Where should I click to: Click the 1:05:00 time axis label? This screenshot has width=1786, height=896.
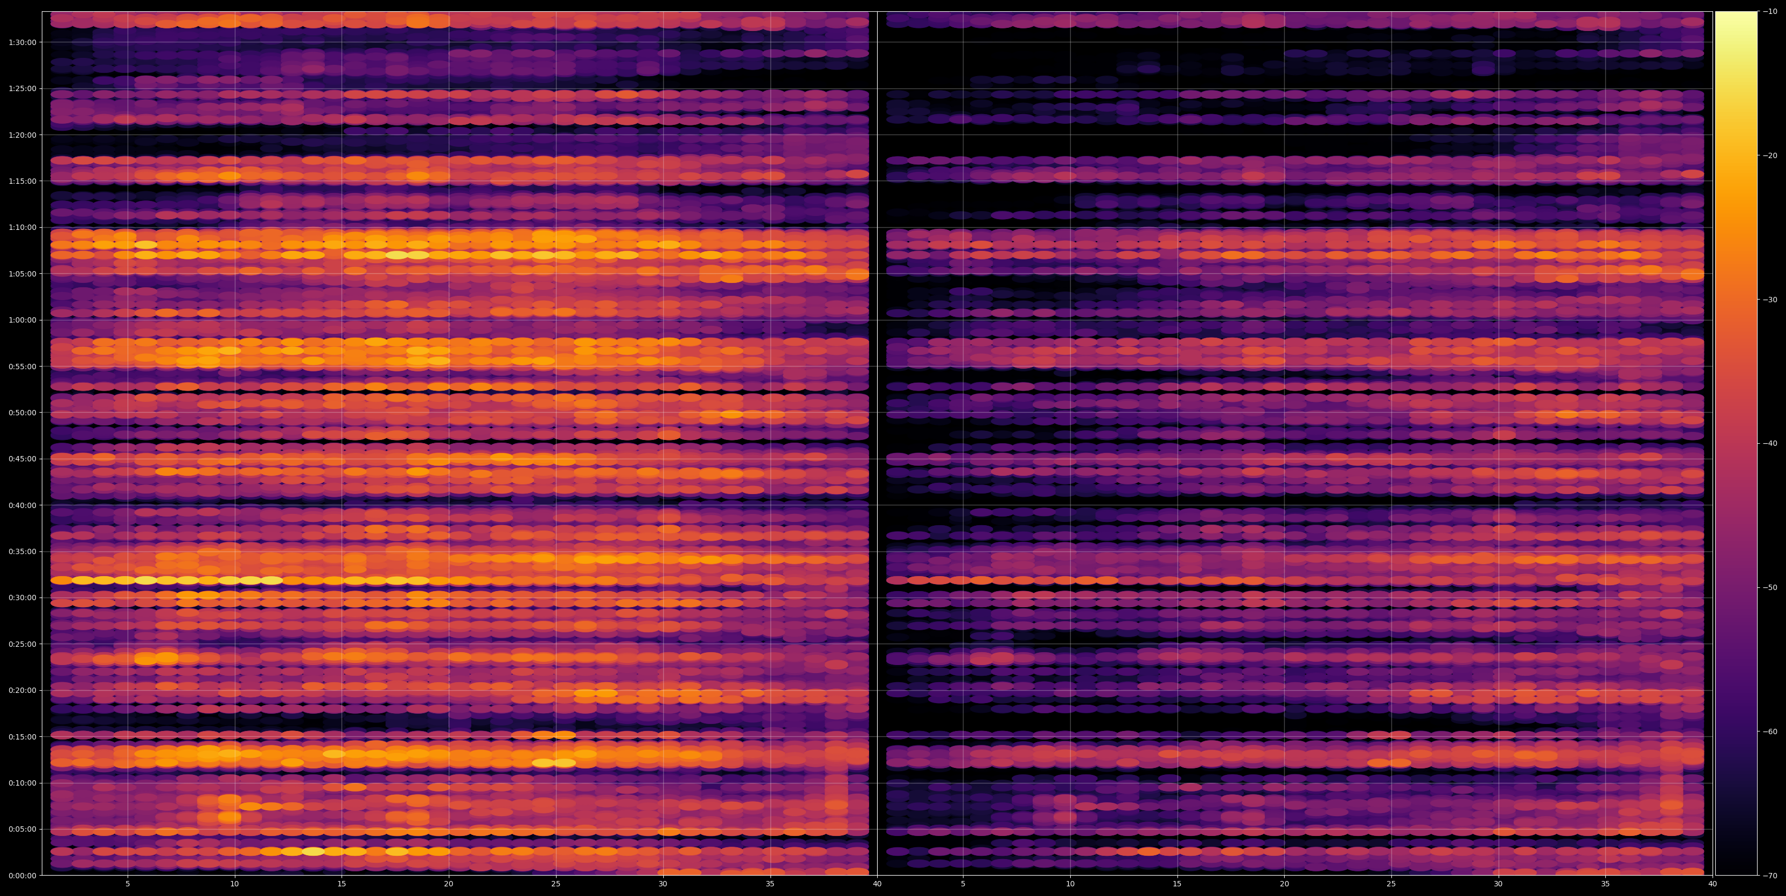pyautogui.click(x=22, y=274)
